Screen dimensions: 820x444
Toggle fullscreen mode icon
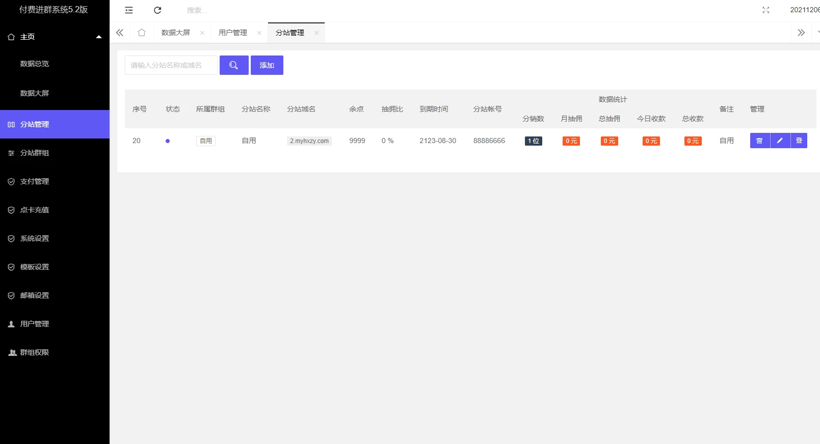click(x=765, y=10)
